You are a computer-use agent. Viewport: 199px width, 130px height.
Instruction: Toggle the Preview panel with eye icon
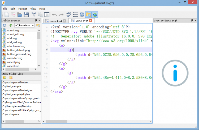95,15
